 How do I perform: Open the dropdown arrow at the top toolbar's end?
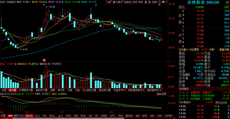(166, 2)
